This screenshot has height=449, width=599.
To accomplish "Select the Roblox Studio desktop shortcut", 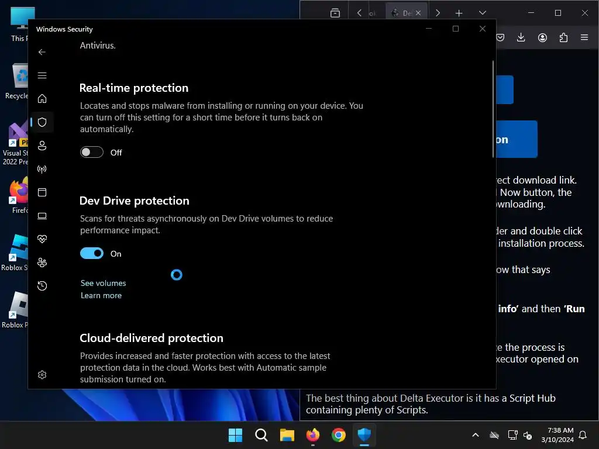I will [15, 253].
